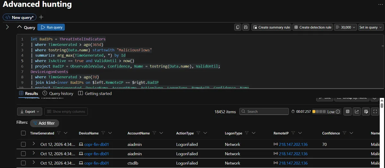
Task: Filter the RemoteIP column
Action: pyautogui.click(x=293, y=133)
